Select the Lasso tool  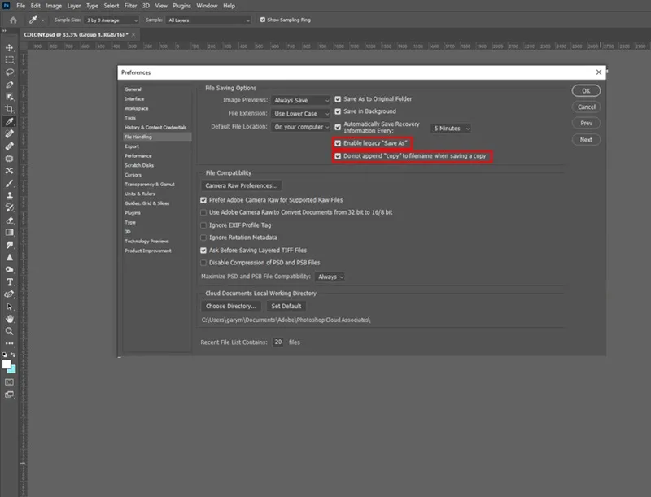[x=9, y=72]
